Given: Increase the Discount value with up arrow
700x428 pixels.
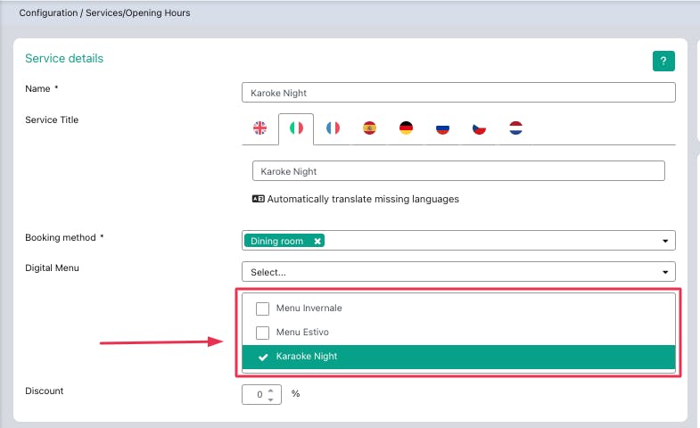Looking at the screenshot, I should point(272,390).
